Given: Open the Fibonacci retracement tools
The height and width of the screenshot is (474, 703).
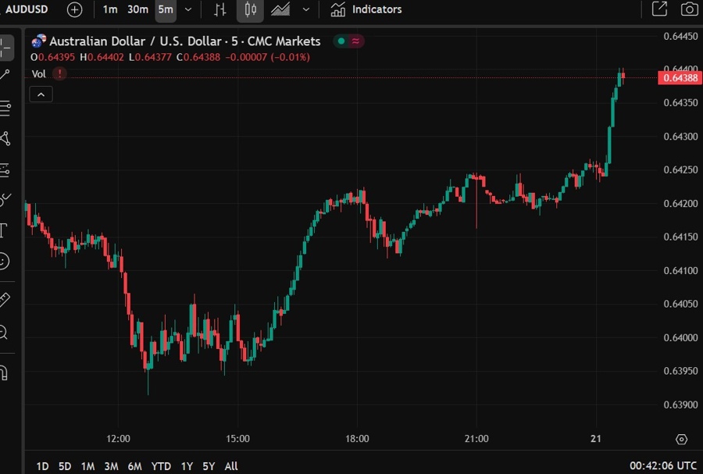Looking at the screenshot, I should (x=5, y=108).
